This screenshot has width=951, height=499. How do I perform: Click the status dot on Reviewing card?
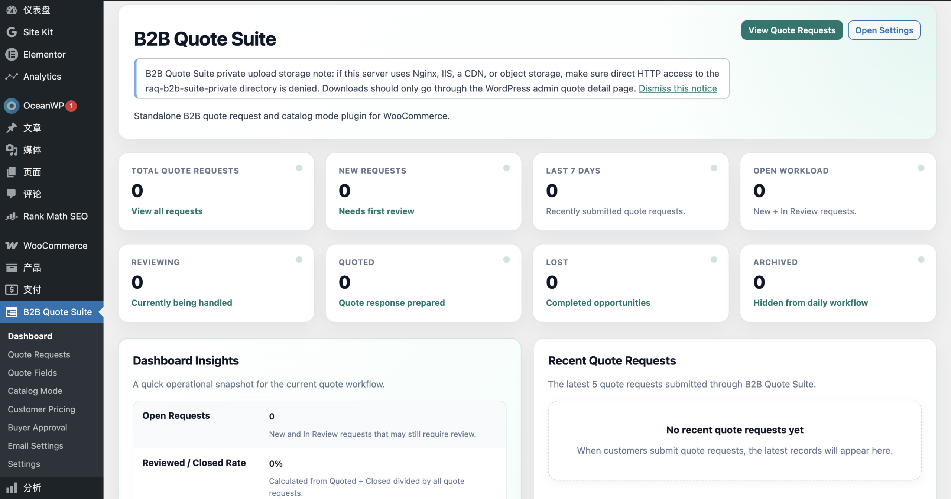point(299,259)
